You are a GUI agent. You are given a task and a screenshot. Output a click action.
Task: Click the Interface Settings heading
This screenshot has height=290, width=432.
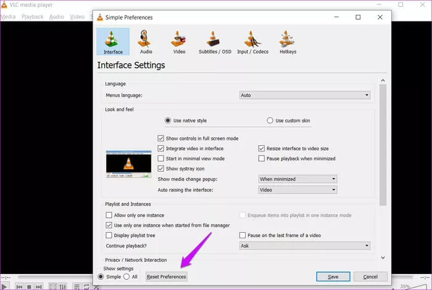131,65
